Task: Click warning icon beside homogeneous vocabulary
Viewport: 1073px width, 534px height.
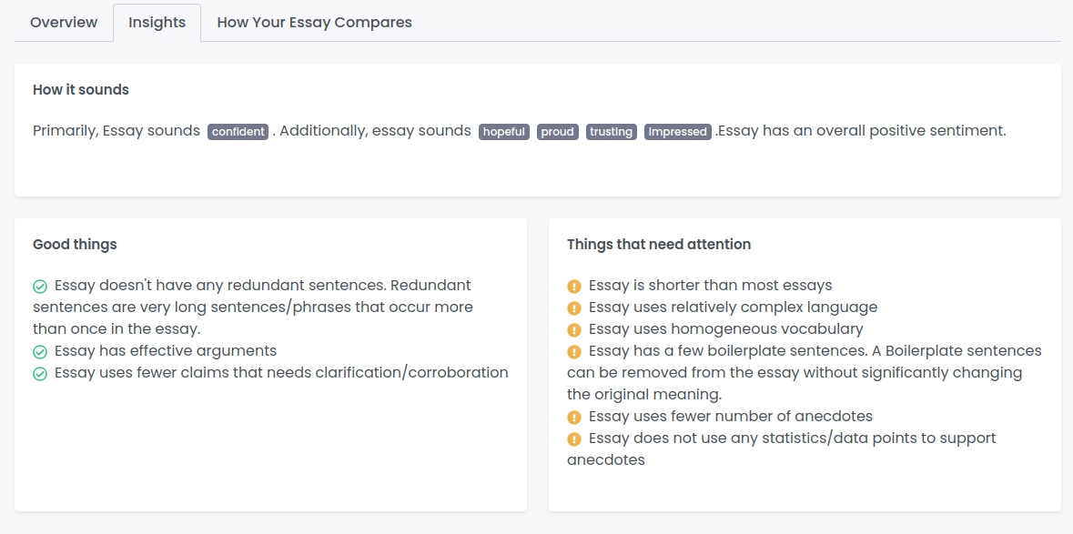Action: (574, 329)
